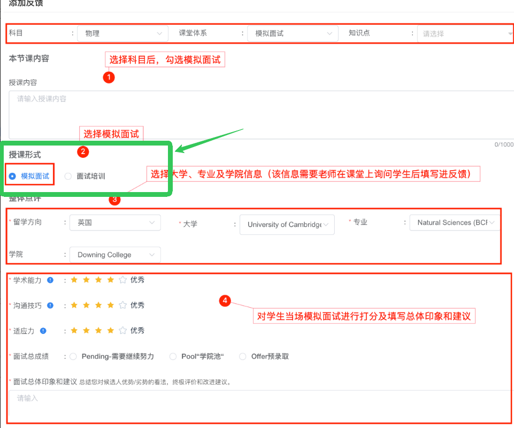This screenshot has height=428, width=514.
Task: Set 沟通技巧 rating to the first star
Action: [x=74, y=305]
